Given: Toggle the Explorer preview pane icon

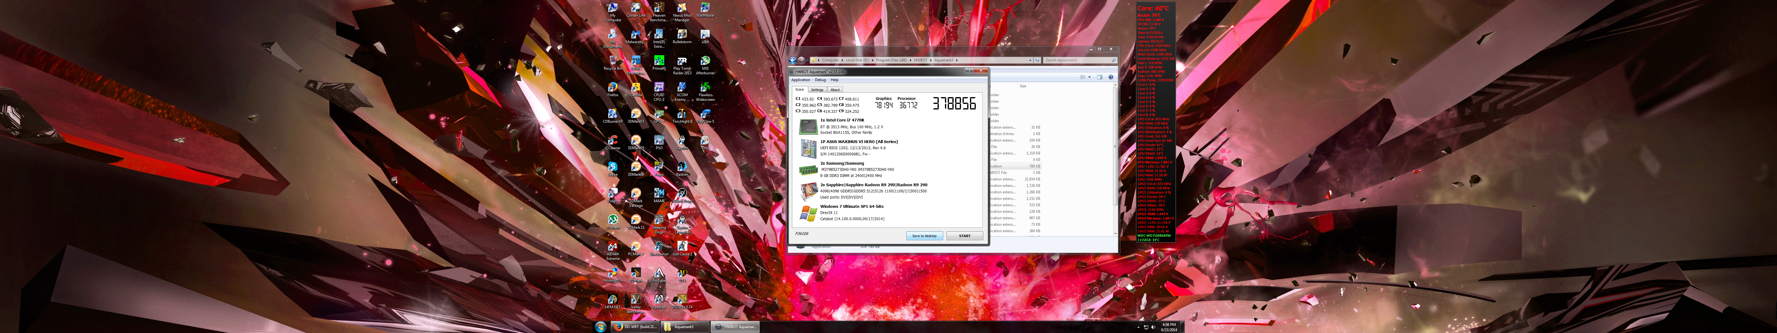Looking at the screenshot, I should pos(1100,77).
